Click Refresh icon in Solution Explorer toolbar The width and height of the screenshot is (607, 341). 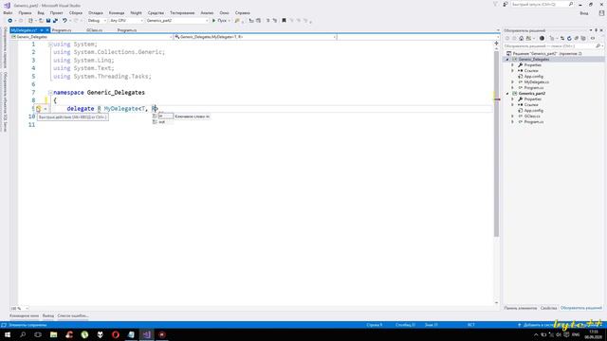click(569, 38)
